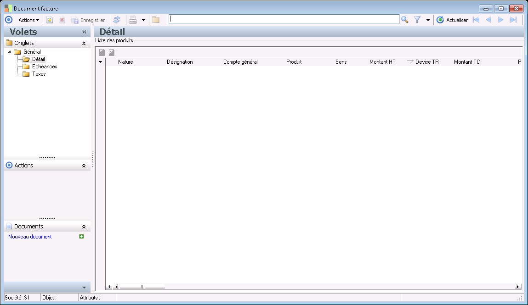Image resolution: width=528 pixels, height=305 pixels.
Task: Collapse the Général tree node
Action: (x=10, y=52)
